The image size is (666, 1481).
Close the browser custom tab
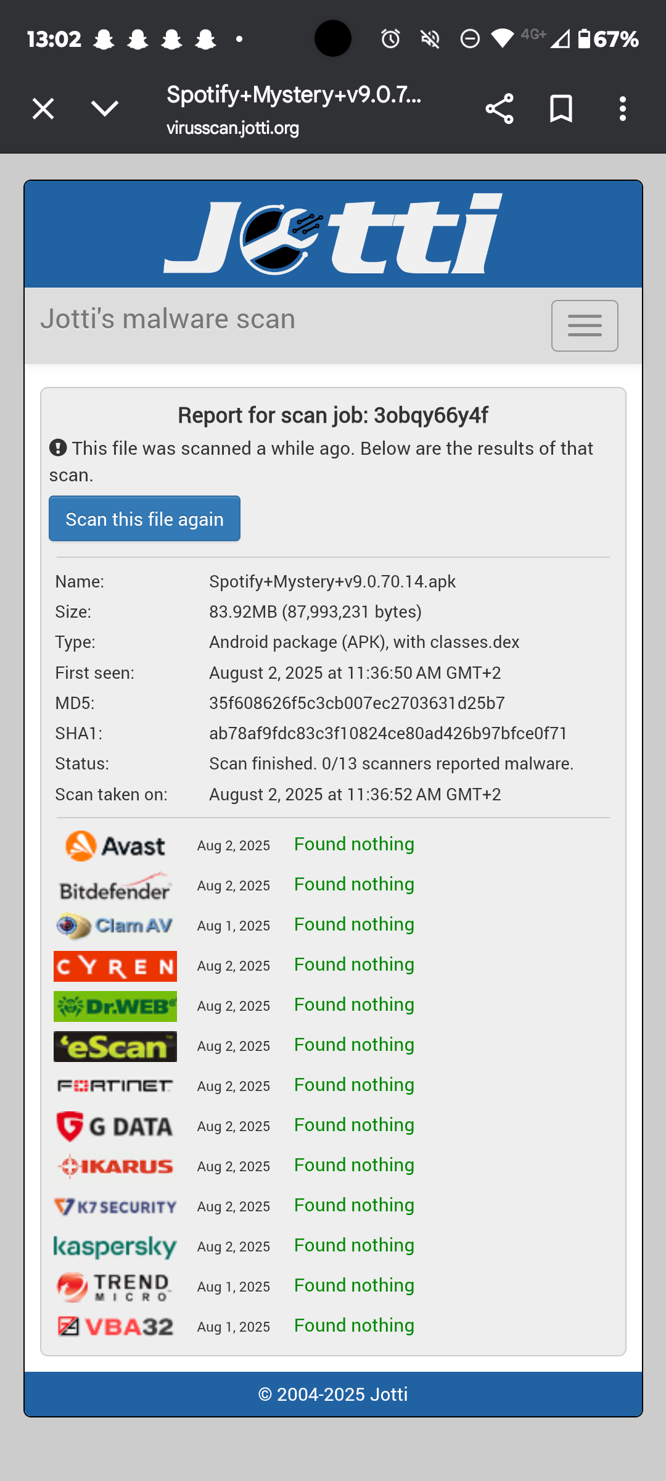click(43, 109)
